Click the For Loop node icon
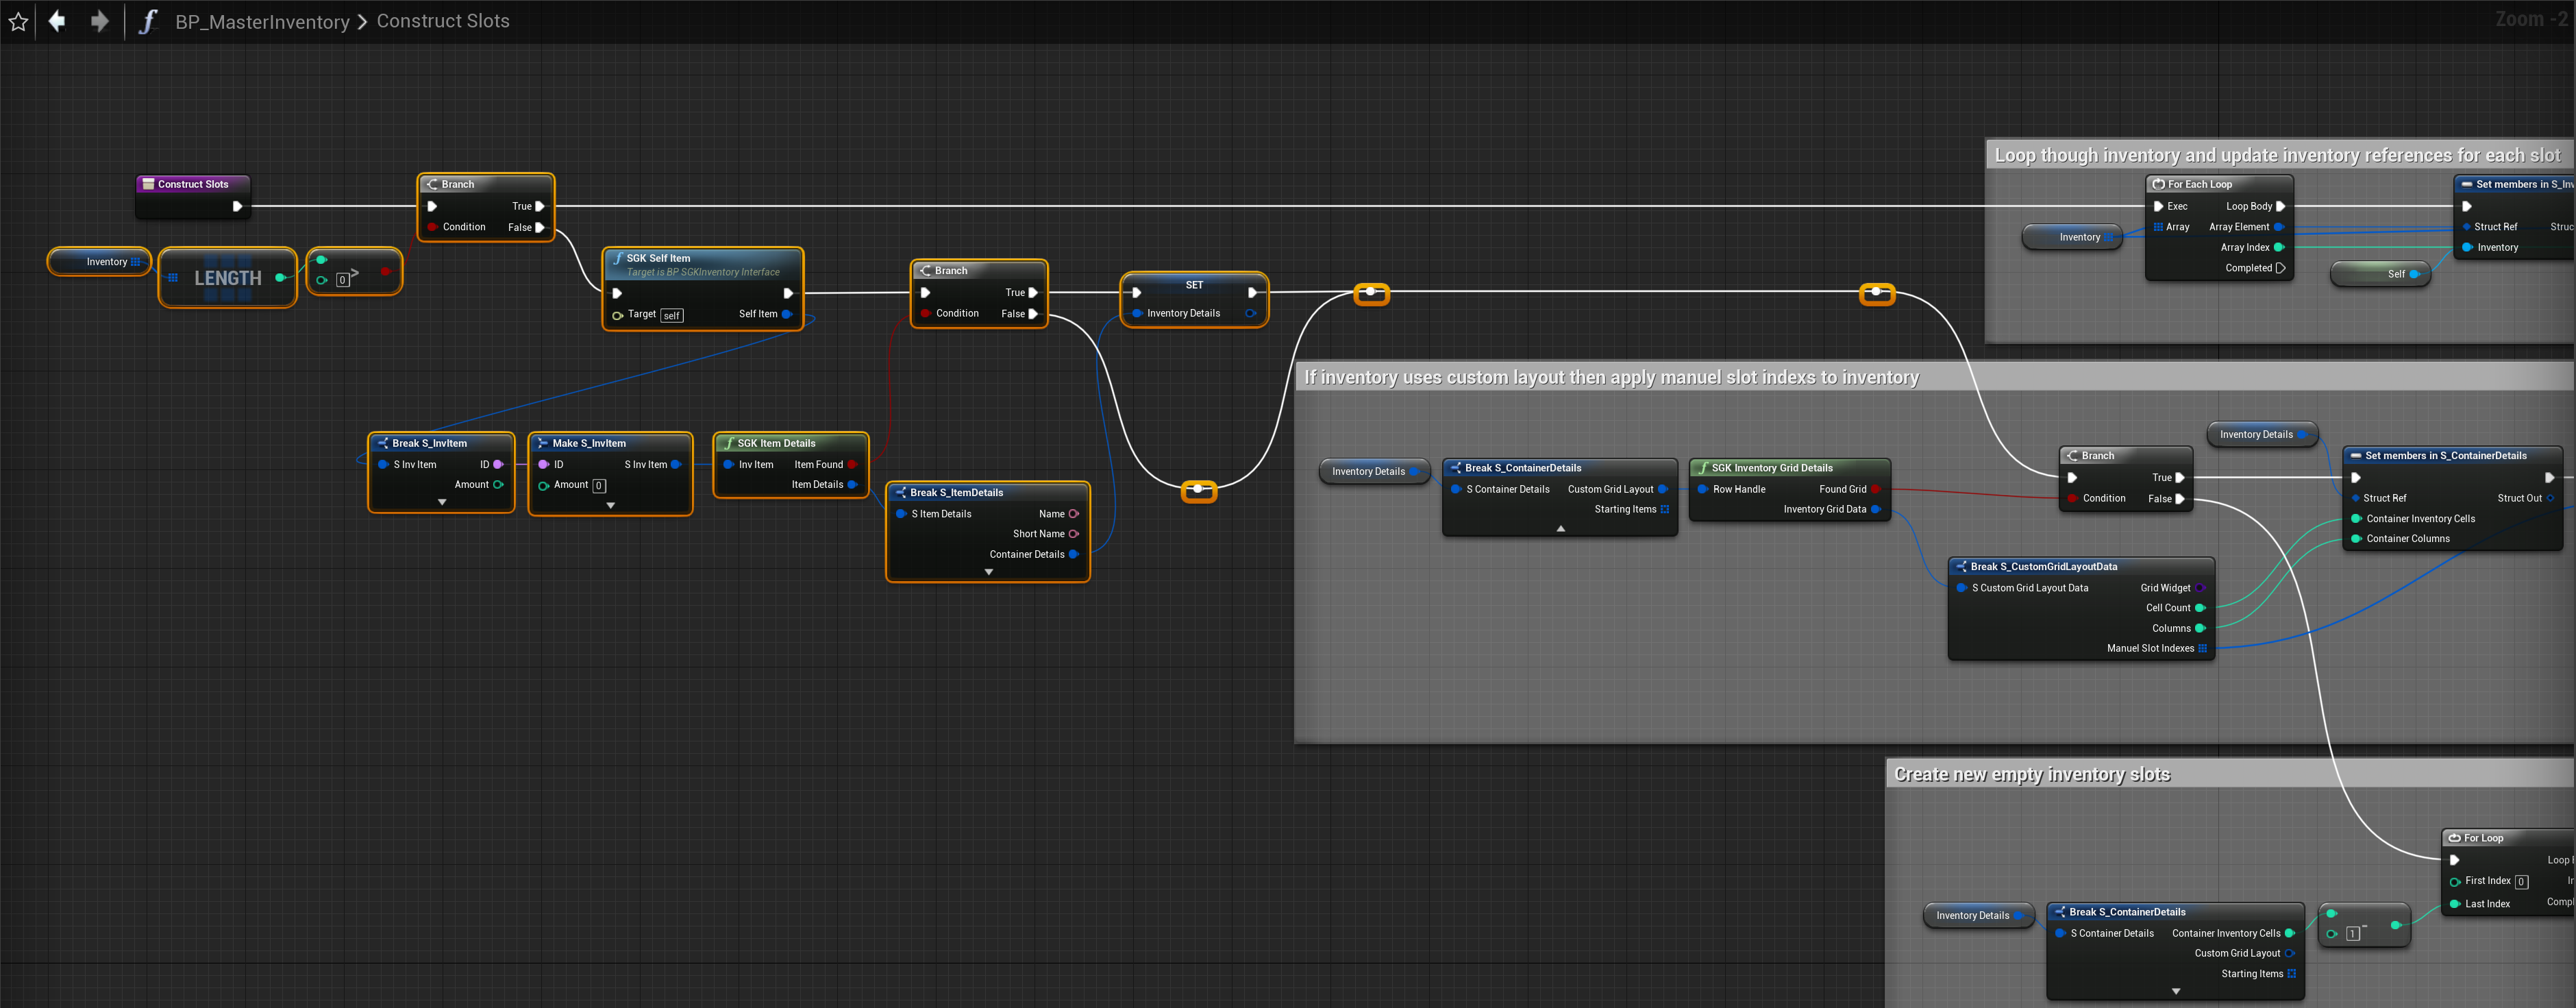Image resolution: width=2576 pixels, height=1008 pixels. (x=2454, y=838)
